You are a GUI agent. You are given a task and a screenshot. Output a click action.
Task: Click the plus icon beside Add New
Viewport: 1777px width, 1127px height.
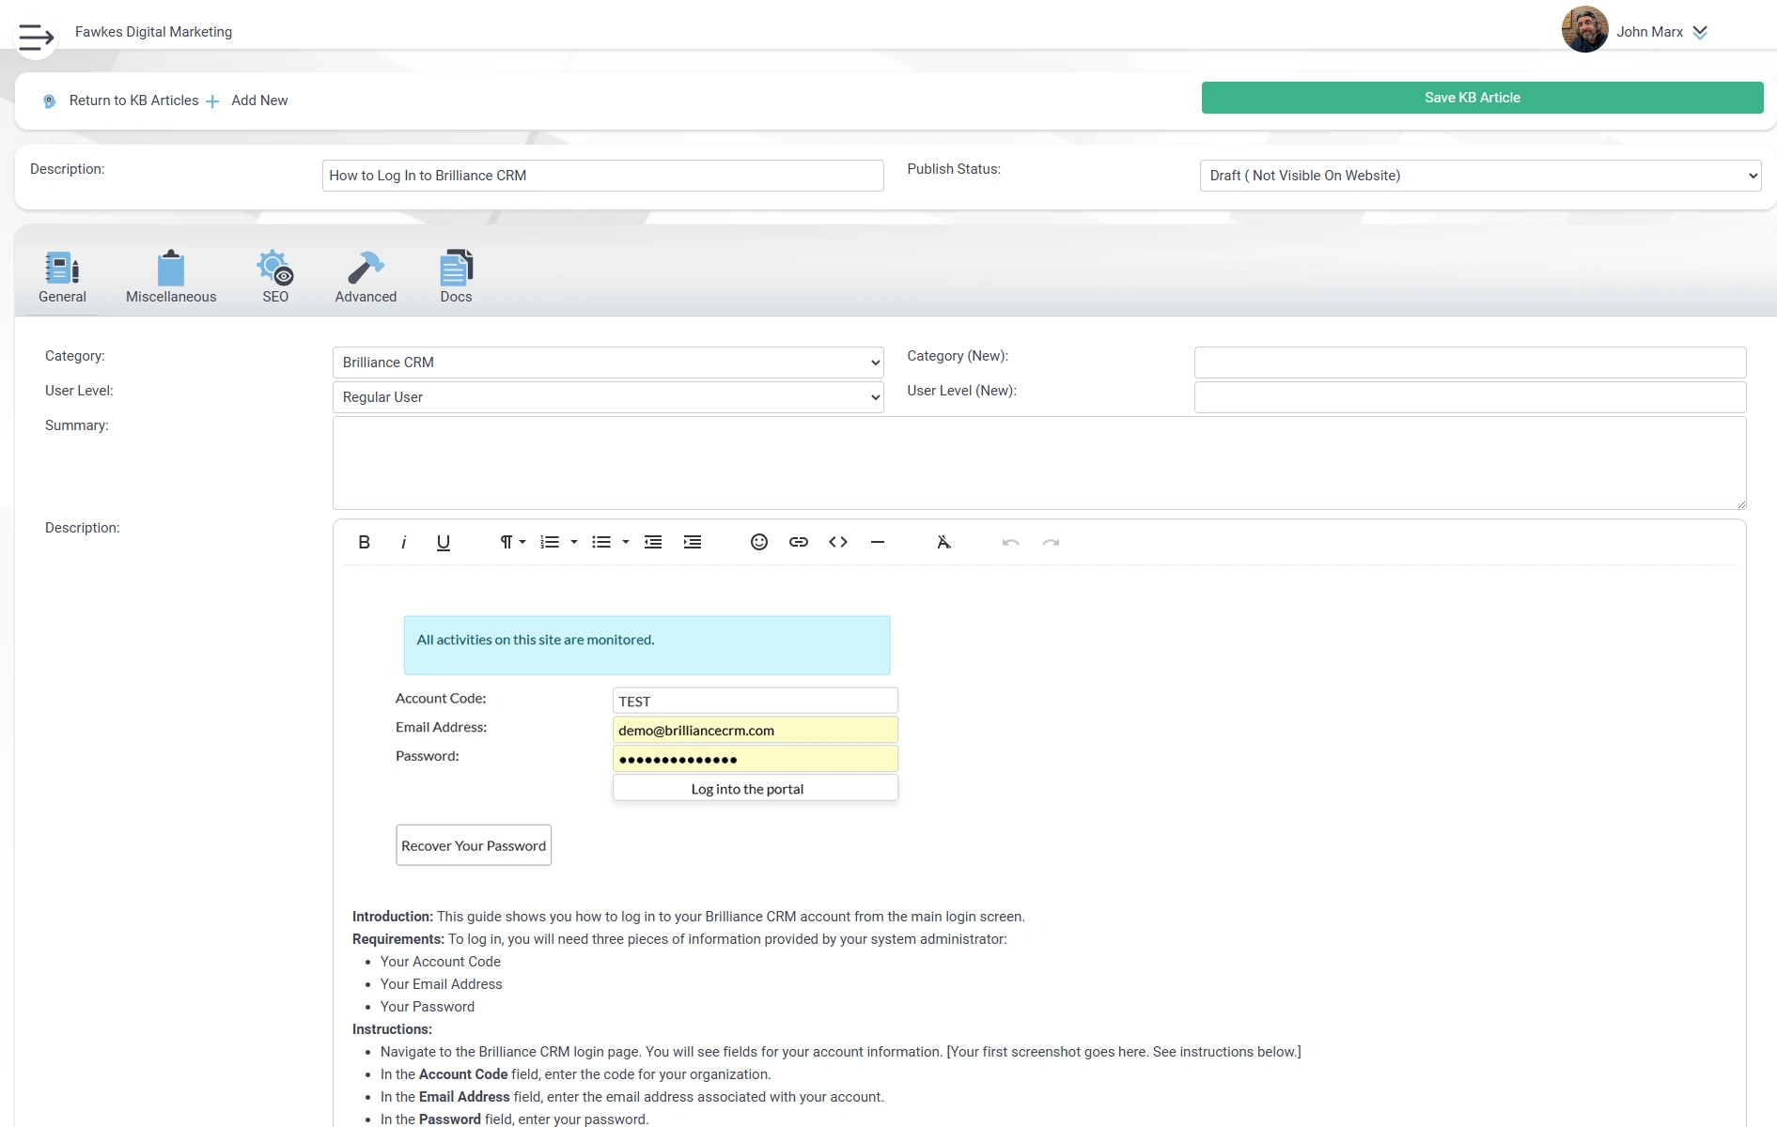point(212,101)
